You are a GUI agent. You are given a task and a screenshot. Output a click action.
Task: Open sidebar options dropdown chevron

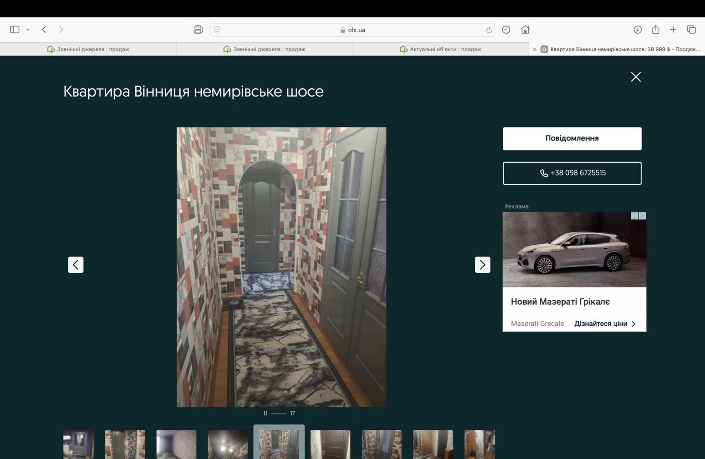pos(28,30)
